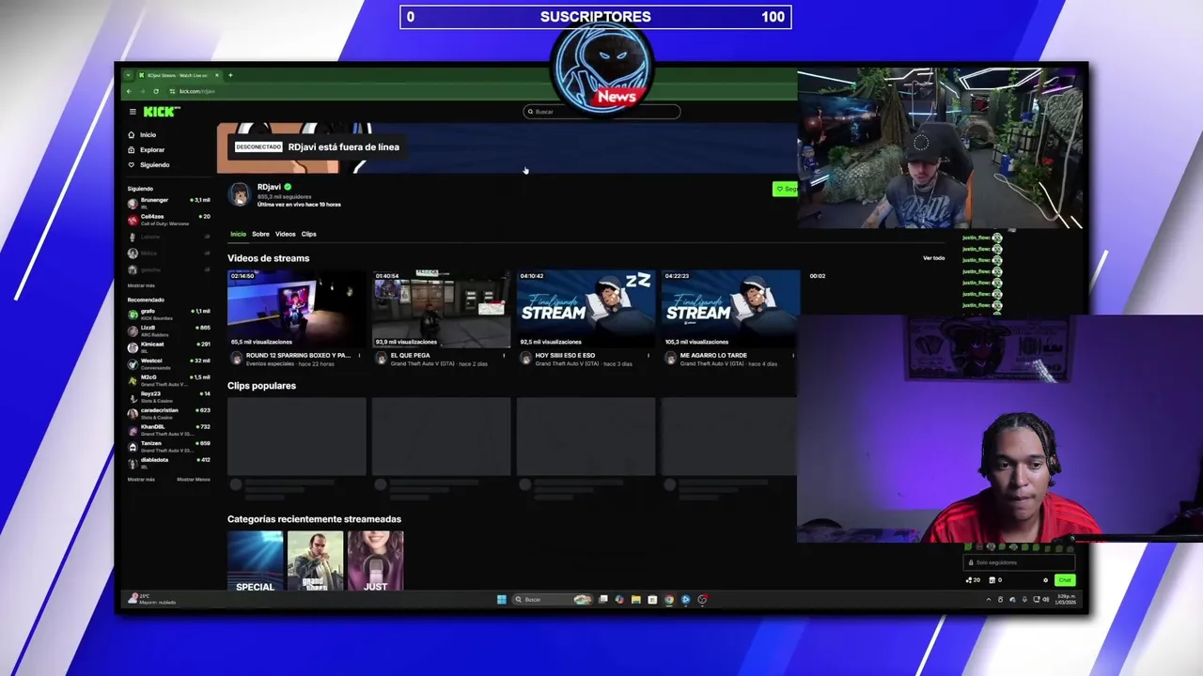Screen dimensions: 1203x676
Task: Open the 04:10:42 Finalizando Stream thumbnail
Action: click(586, 309)
